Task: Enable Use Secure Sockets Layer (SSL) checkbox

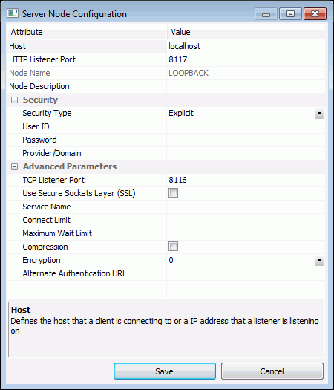Action: point(173,193)
